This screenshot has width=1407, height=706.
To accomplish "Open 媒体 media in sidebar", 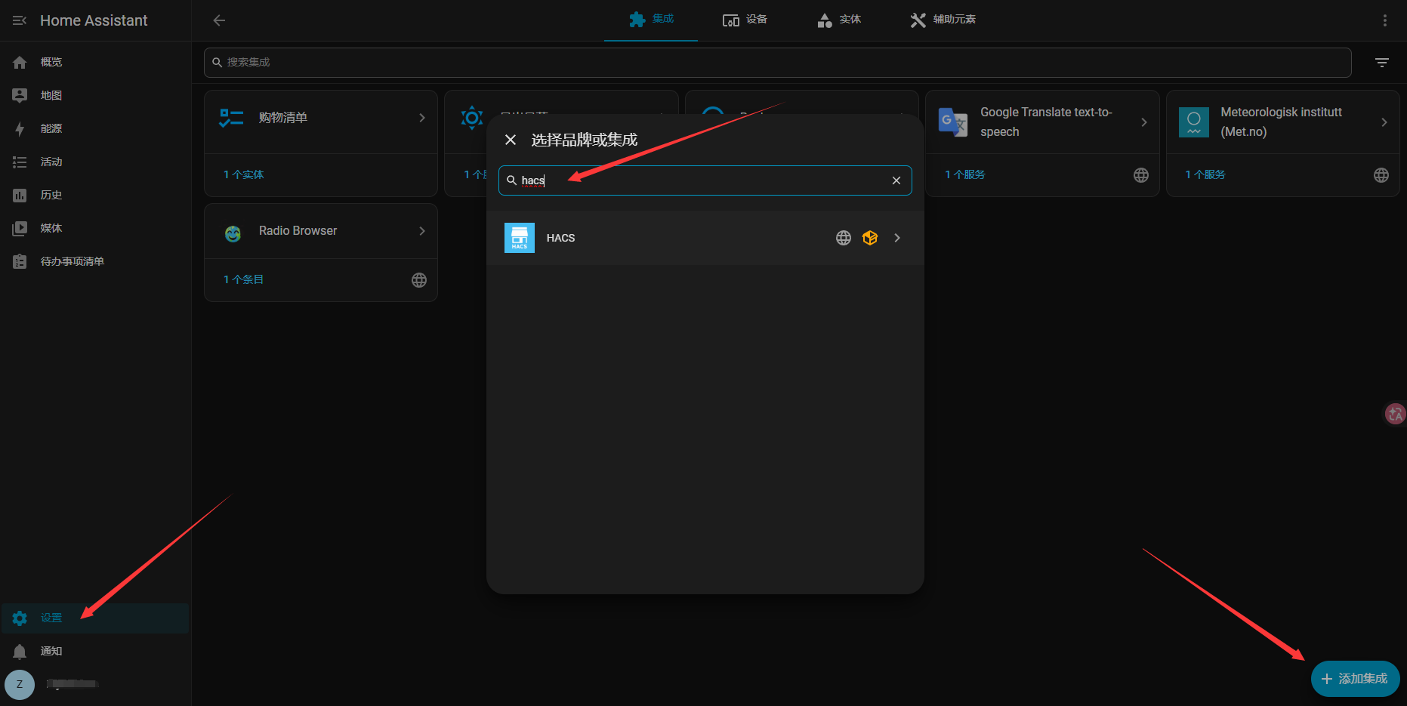I will coord(95,228).
